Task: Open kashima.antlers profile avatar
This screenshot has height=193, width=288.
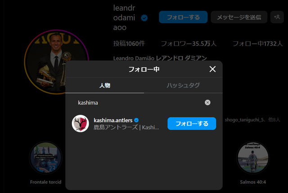Action: (80, 123)
